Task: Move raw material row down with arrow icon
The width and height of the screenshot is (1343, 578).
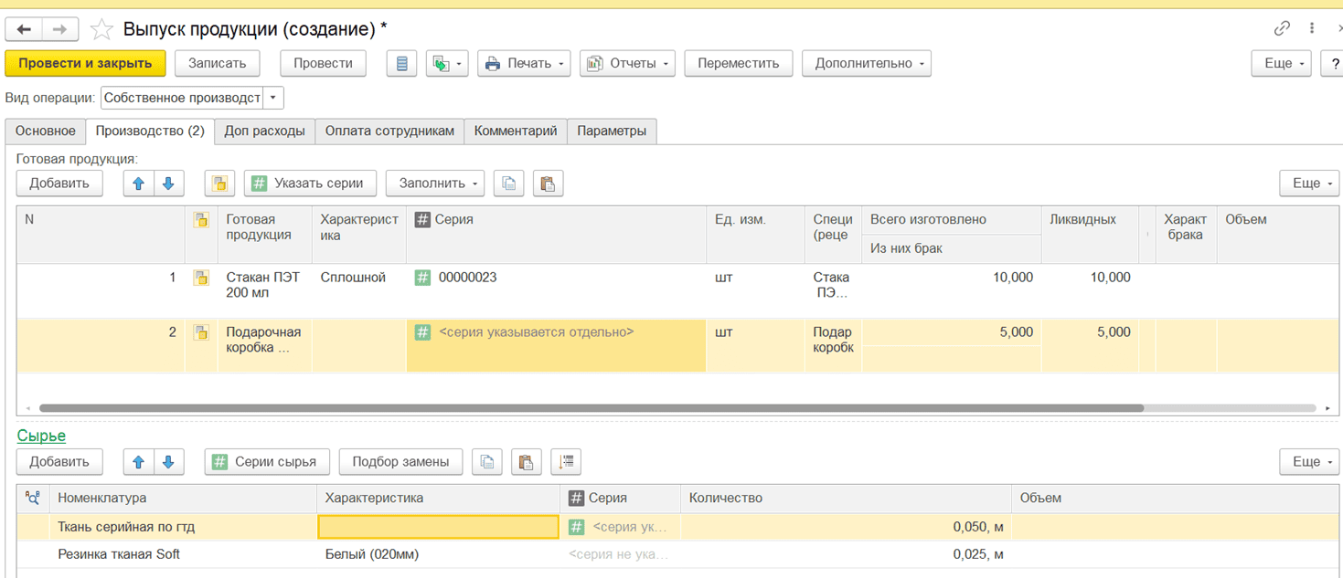Action: pos(168,462)
